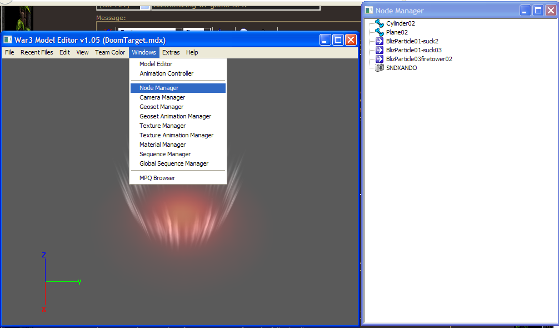
Task: Select the BlizParticle01-suck2 node
Action: tap(412, 41)
